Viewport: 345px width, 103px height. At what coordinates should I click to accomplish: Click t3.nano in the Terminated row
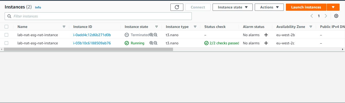pyautogui.click(x=172, y=35)
